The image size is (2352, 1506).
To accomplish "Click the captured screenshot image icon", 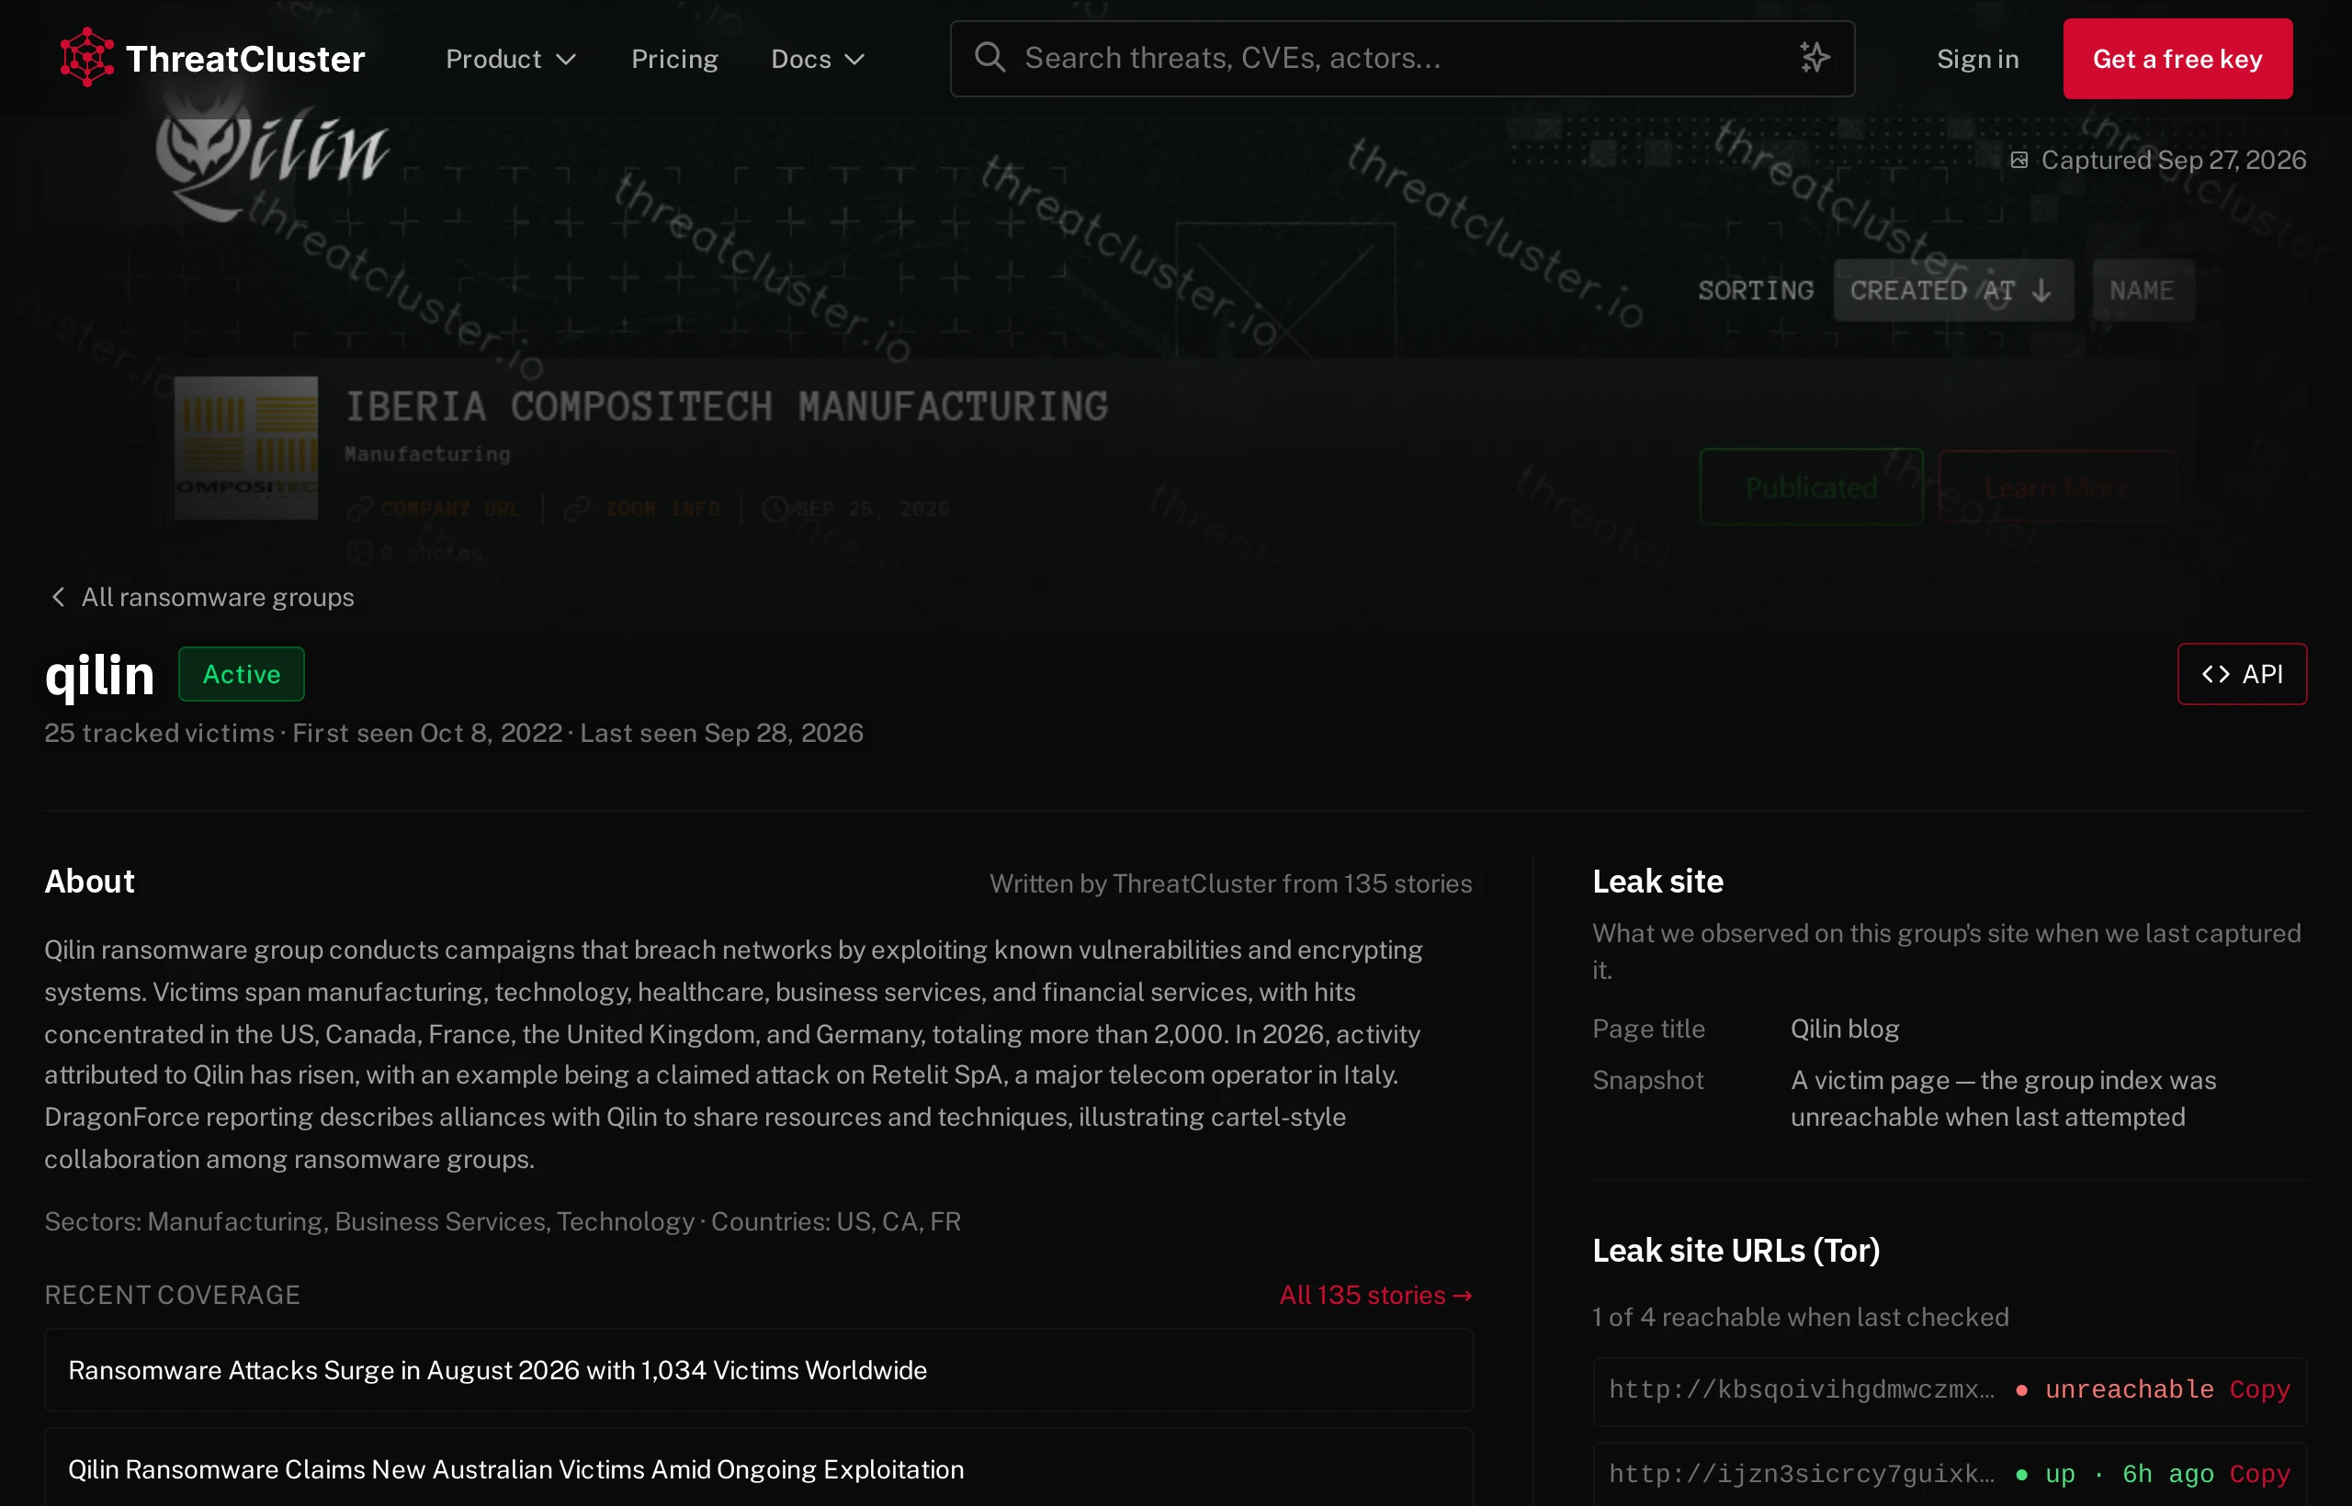I will (2018, 160).
